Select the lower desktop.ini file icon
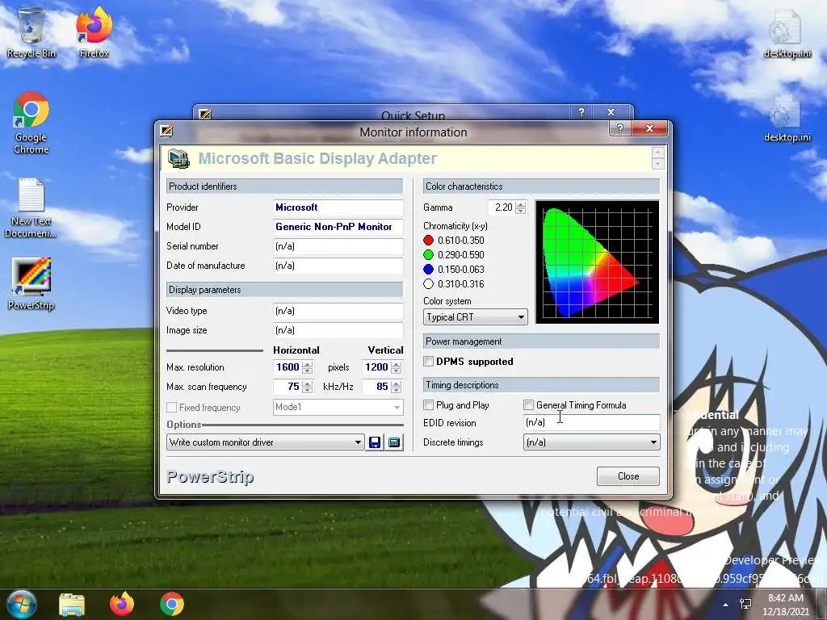The width and height of the screenshot is (827, 620). tap(787, 118)
